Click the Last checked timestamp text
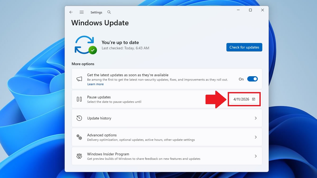317x178 pixels. (x=125, y=48)
